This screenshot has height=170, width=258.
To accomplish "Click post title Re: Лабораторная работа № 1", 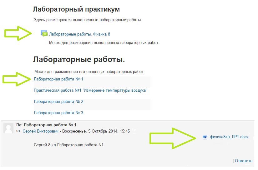I will tap(46, 125).
